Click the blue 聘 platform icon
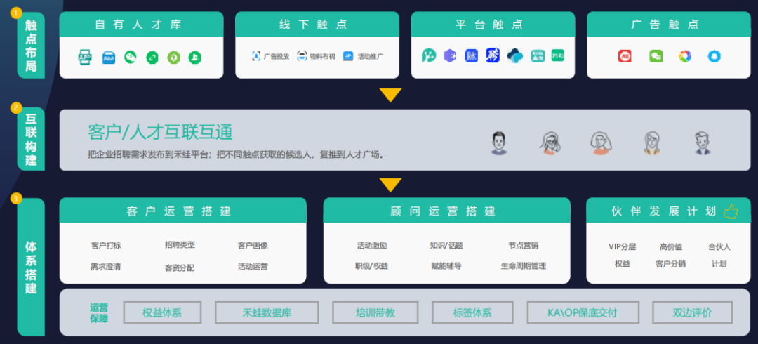The width and height of the screenshot is (758, 344). pos(493,55)
